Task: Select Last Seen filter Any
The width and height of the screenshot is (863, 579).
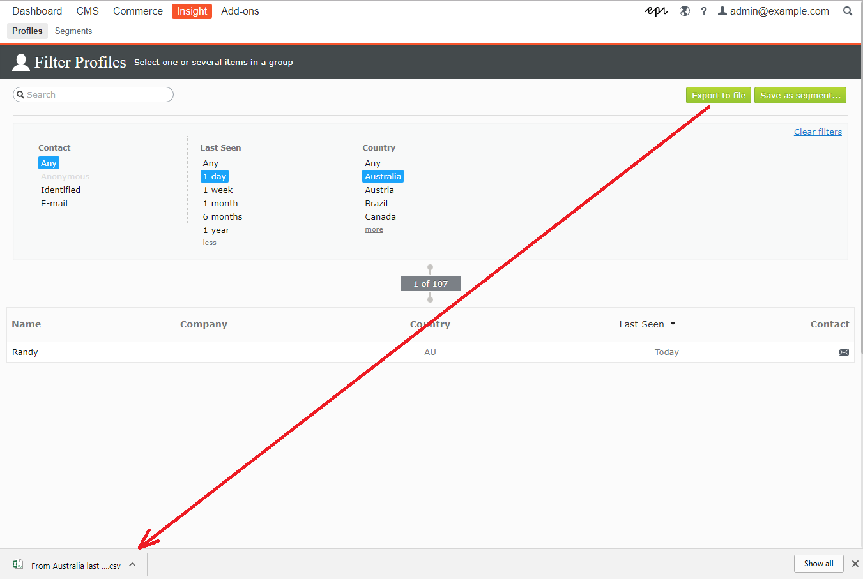Action: (x=211, y=163)
